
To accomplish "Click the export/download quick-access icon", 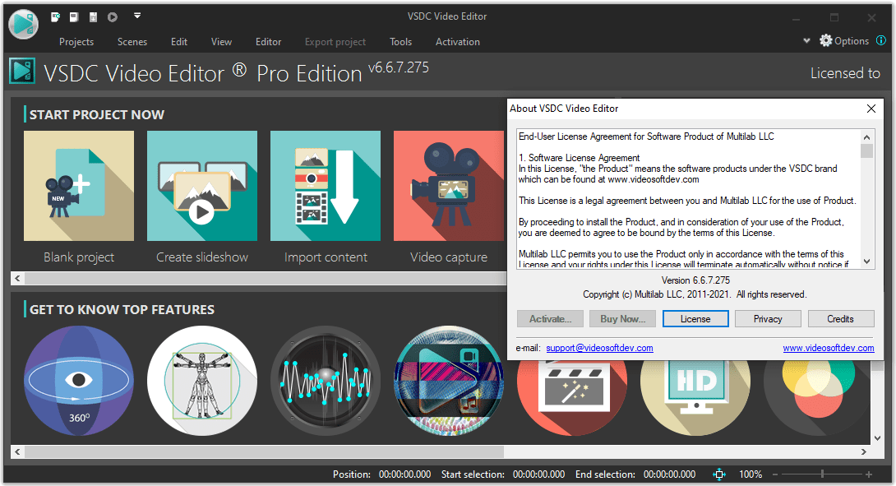I will (93, 17).
